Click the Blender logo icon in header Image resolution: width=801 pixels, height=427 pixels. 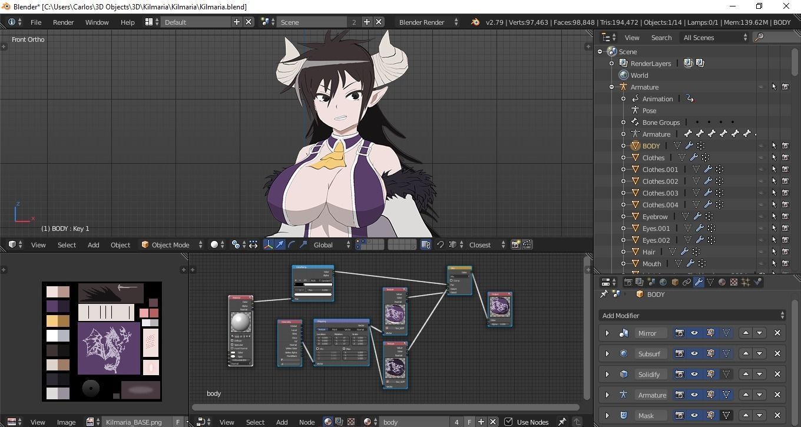point(475,22)
